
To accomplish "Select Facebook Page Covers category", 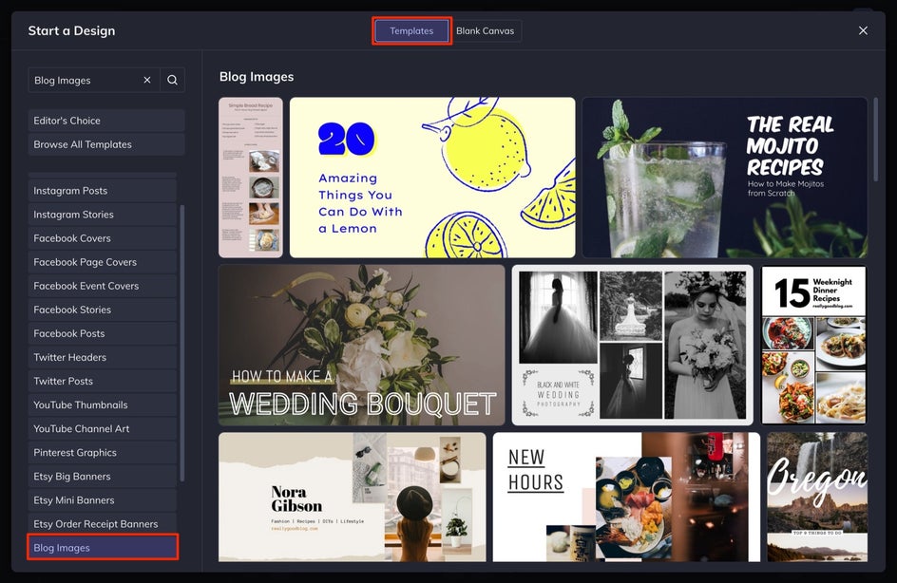I will point(103,262).
